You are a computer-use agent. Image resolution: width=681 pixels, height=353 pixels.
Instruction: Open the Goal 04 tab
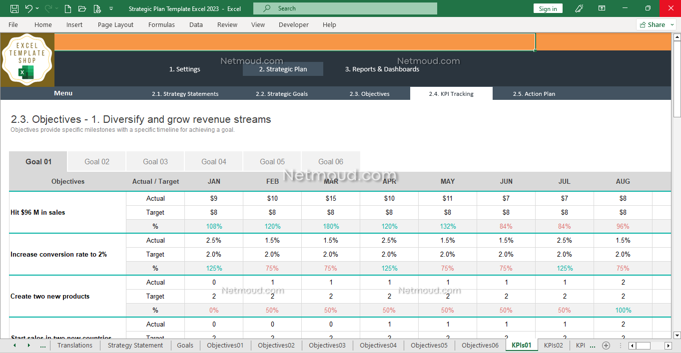coord(214,162)
